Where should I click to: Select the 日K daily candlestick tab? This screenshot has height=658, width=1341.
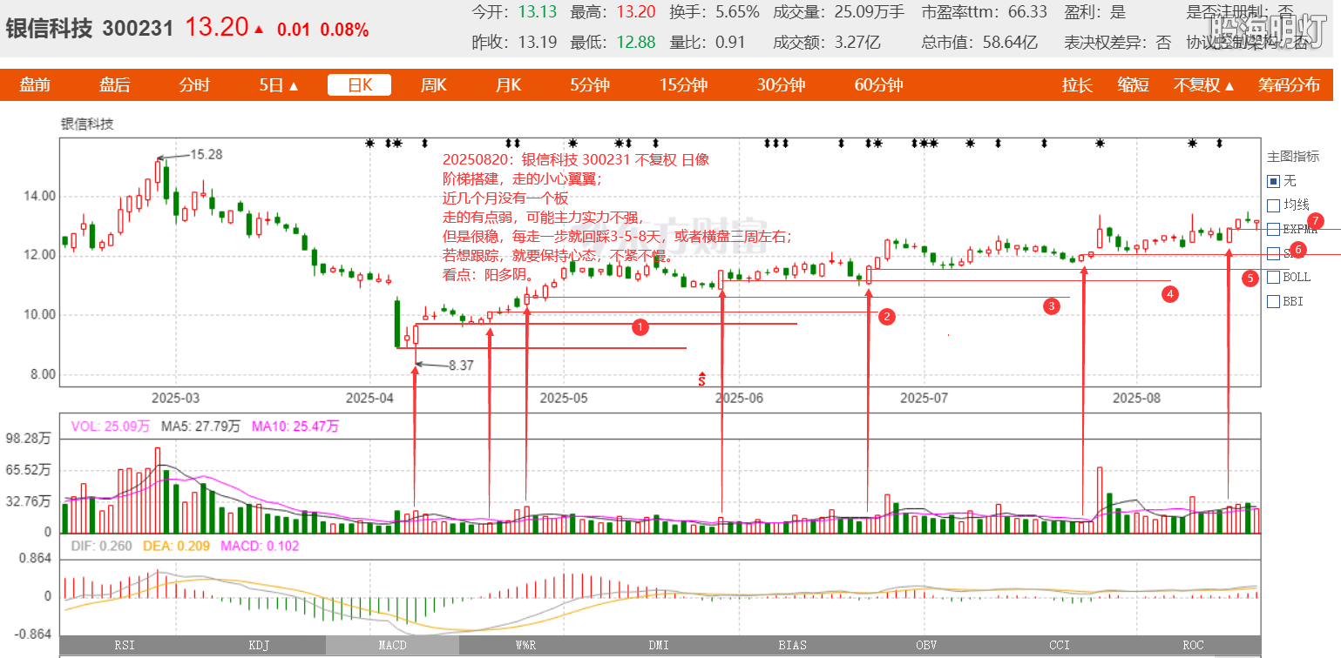(x=359, y=85)
